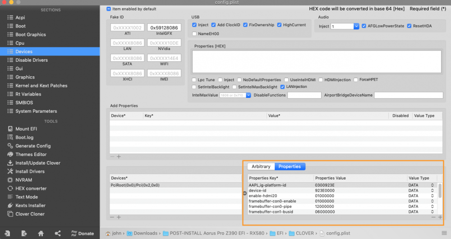Toggle Item enabled by default checkbox

point(108,9)
